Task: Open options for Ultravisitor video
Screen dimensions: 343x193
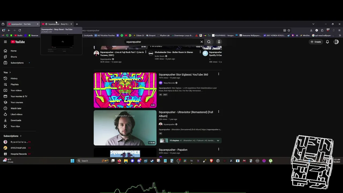Action: (218, 112)
